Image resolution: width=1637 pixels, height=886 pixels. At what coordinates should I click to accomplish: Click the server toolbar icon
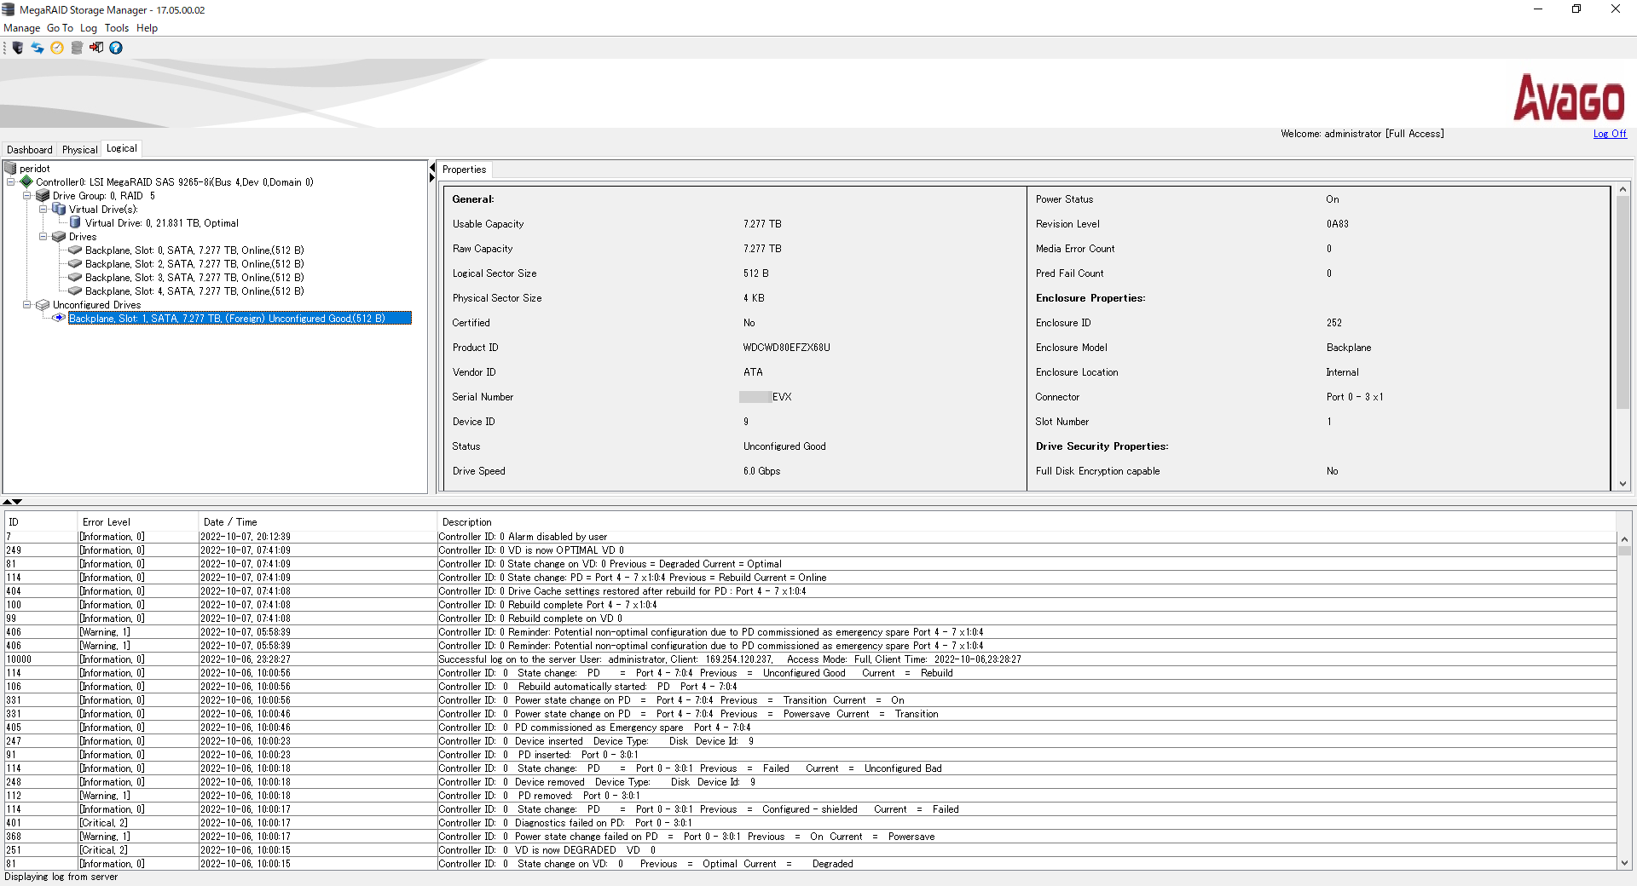(18, 48)
